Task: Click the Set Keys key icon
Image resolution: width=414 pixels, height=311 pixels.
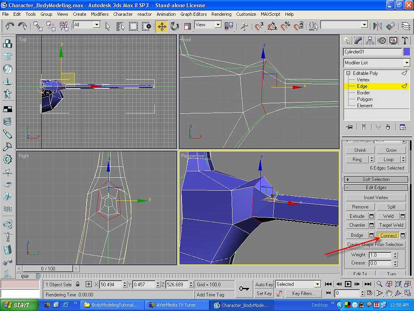Action: coord(244,288)
